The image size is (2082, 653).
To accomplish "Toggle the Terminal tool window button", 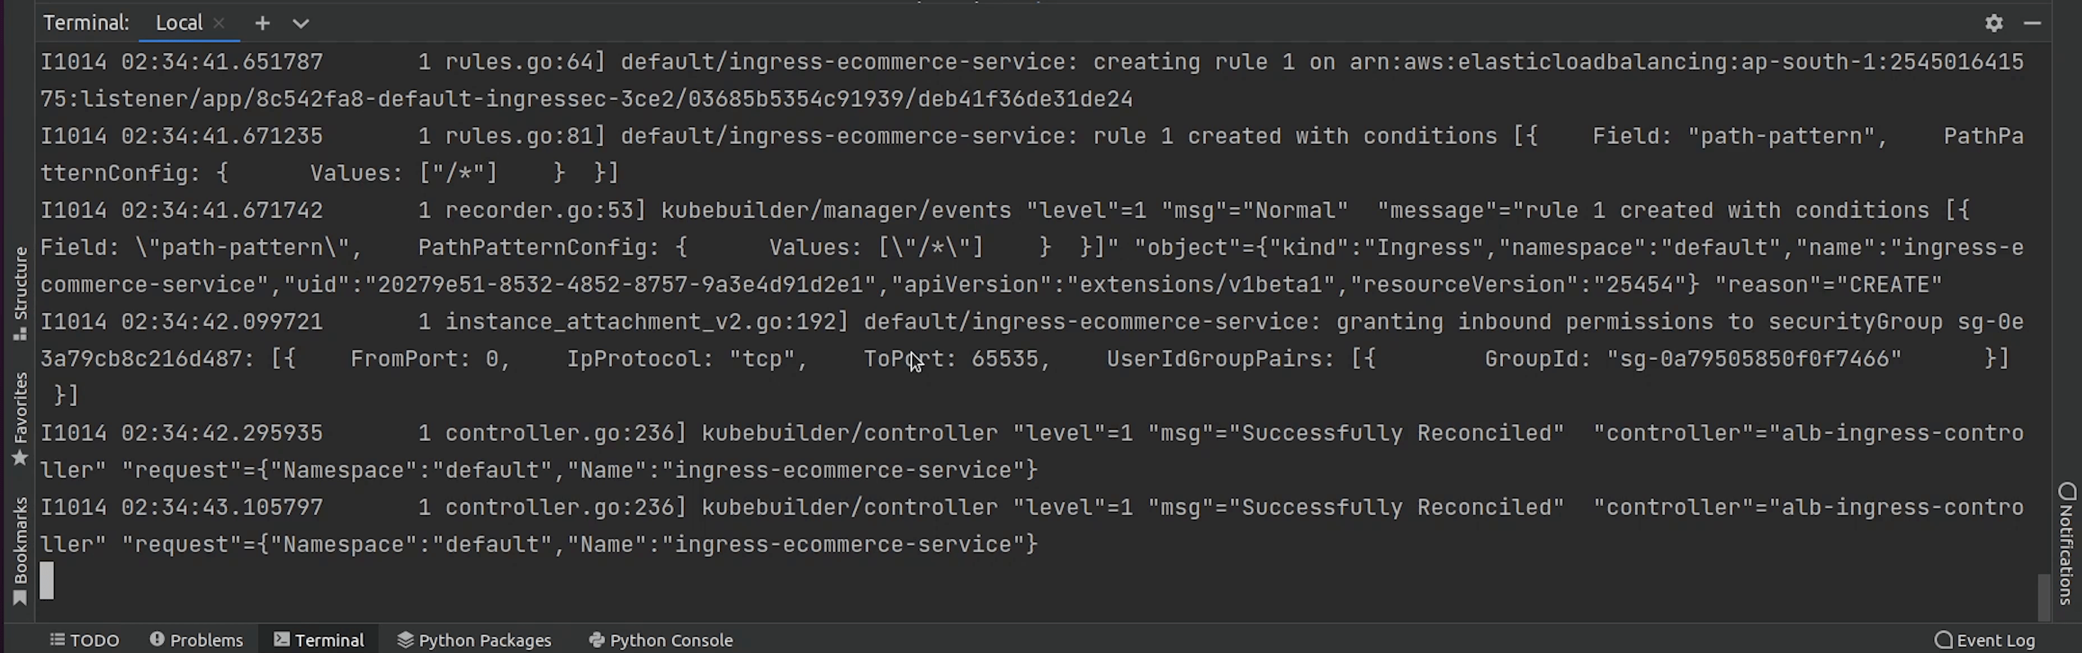I will (320, 640).
